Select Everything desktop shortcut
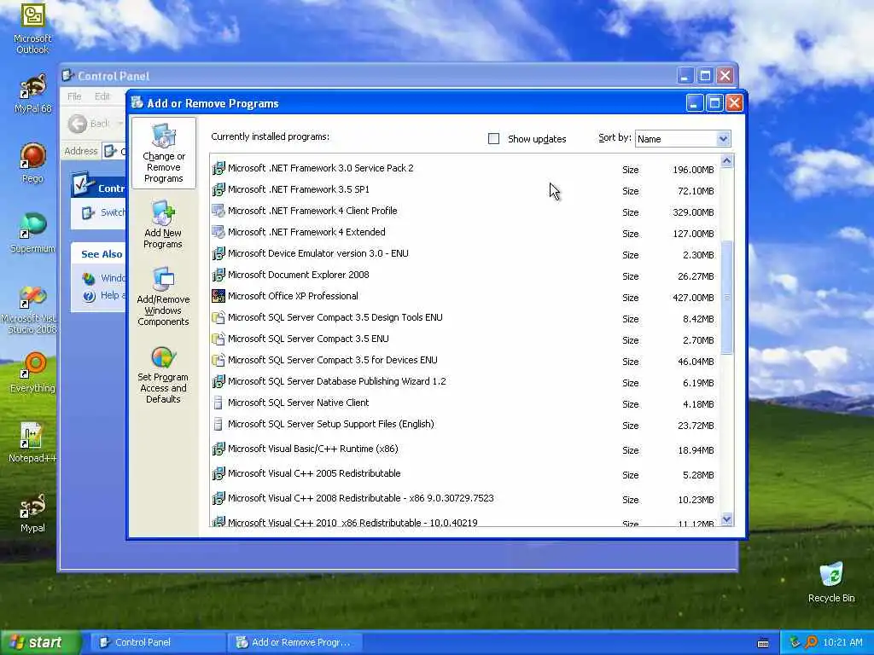This screenshot has width=874, height=655. (x=32, y=372)
